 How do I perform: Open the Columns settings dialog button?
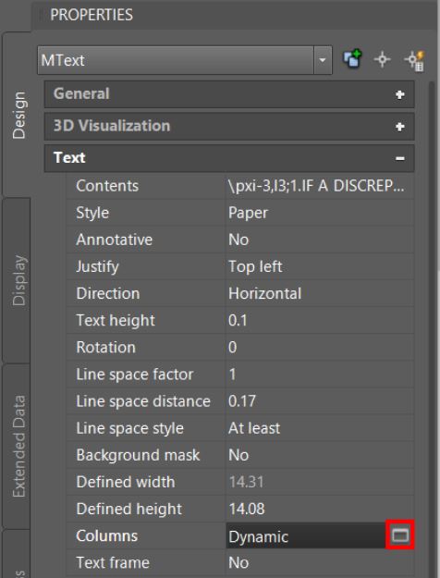click(400, 535)
